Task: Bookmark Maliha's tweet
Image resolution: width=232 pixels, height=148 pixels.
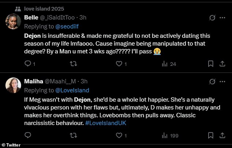Action: tap(210, 135)
